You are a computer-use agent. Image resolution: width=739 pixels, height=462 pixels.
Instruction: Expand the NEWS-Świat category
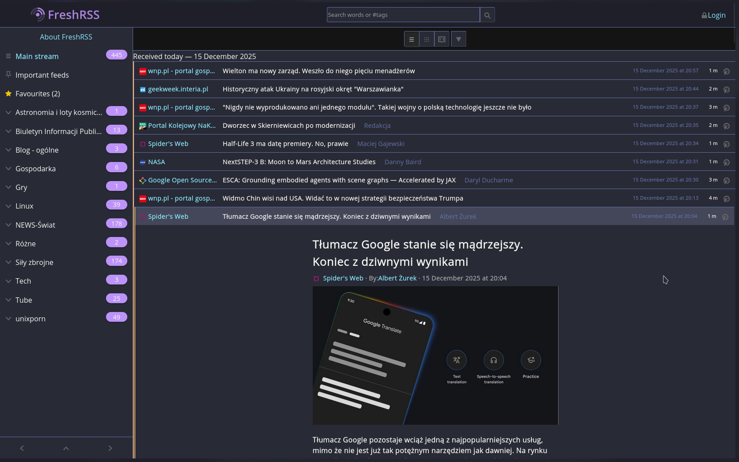pos(8,225)
